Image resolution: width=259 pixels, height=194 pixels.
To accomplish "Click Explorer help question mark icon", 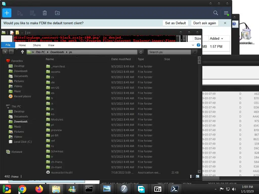I will coord(199,45).
